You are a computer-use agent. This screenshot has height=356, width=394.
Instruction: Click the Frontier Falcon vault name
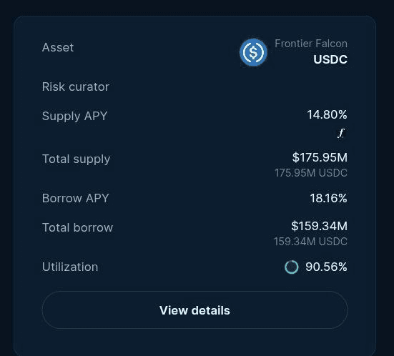click(311, 44)
